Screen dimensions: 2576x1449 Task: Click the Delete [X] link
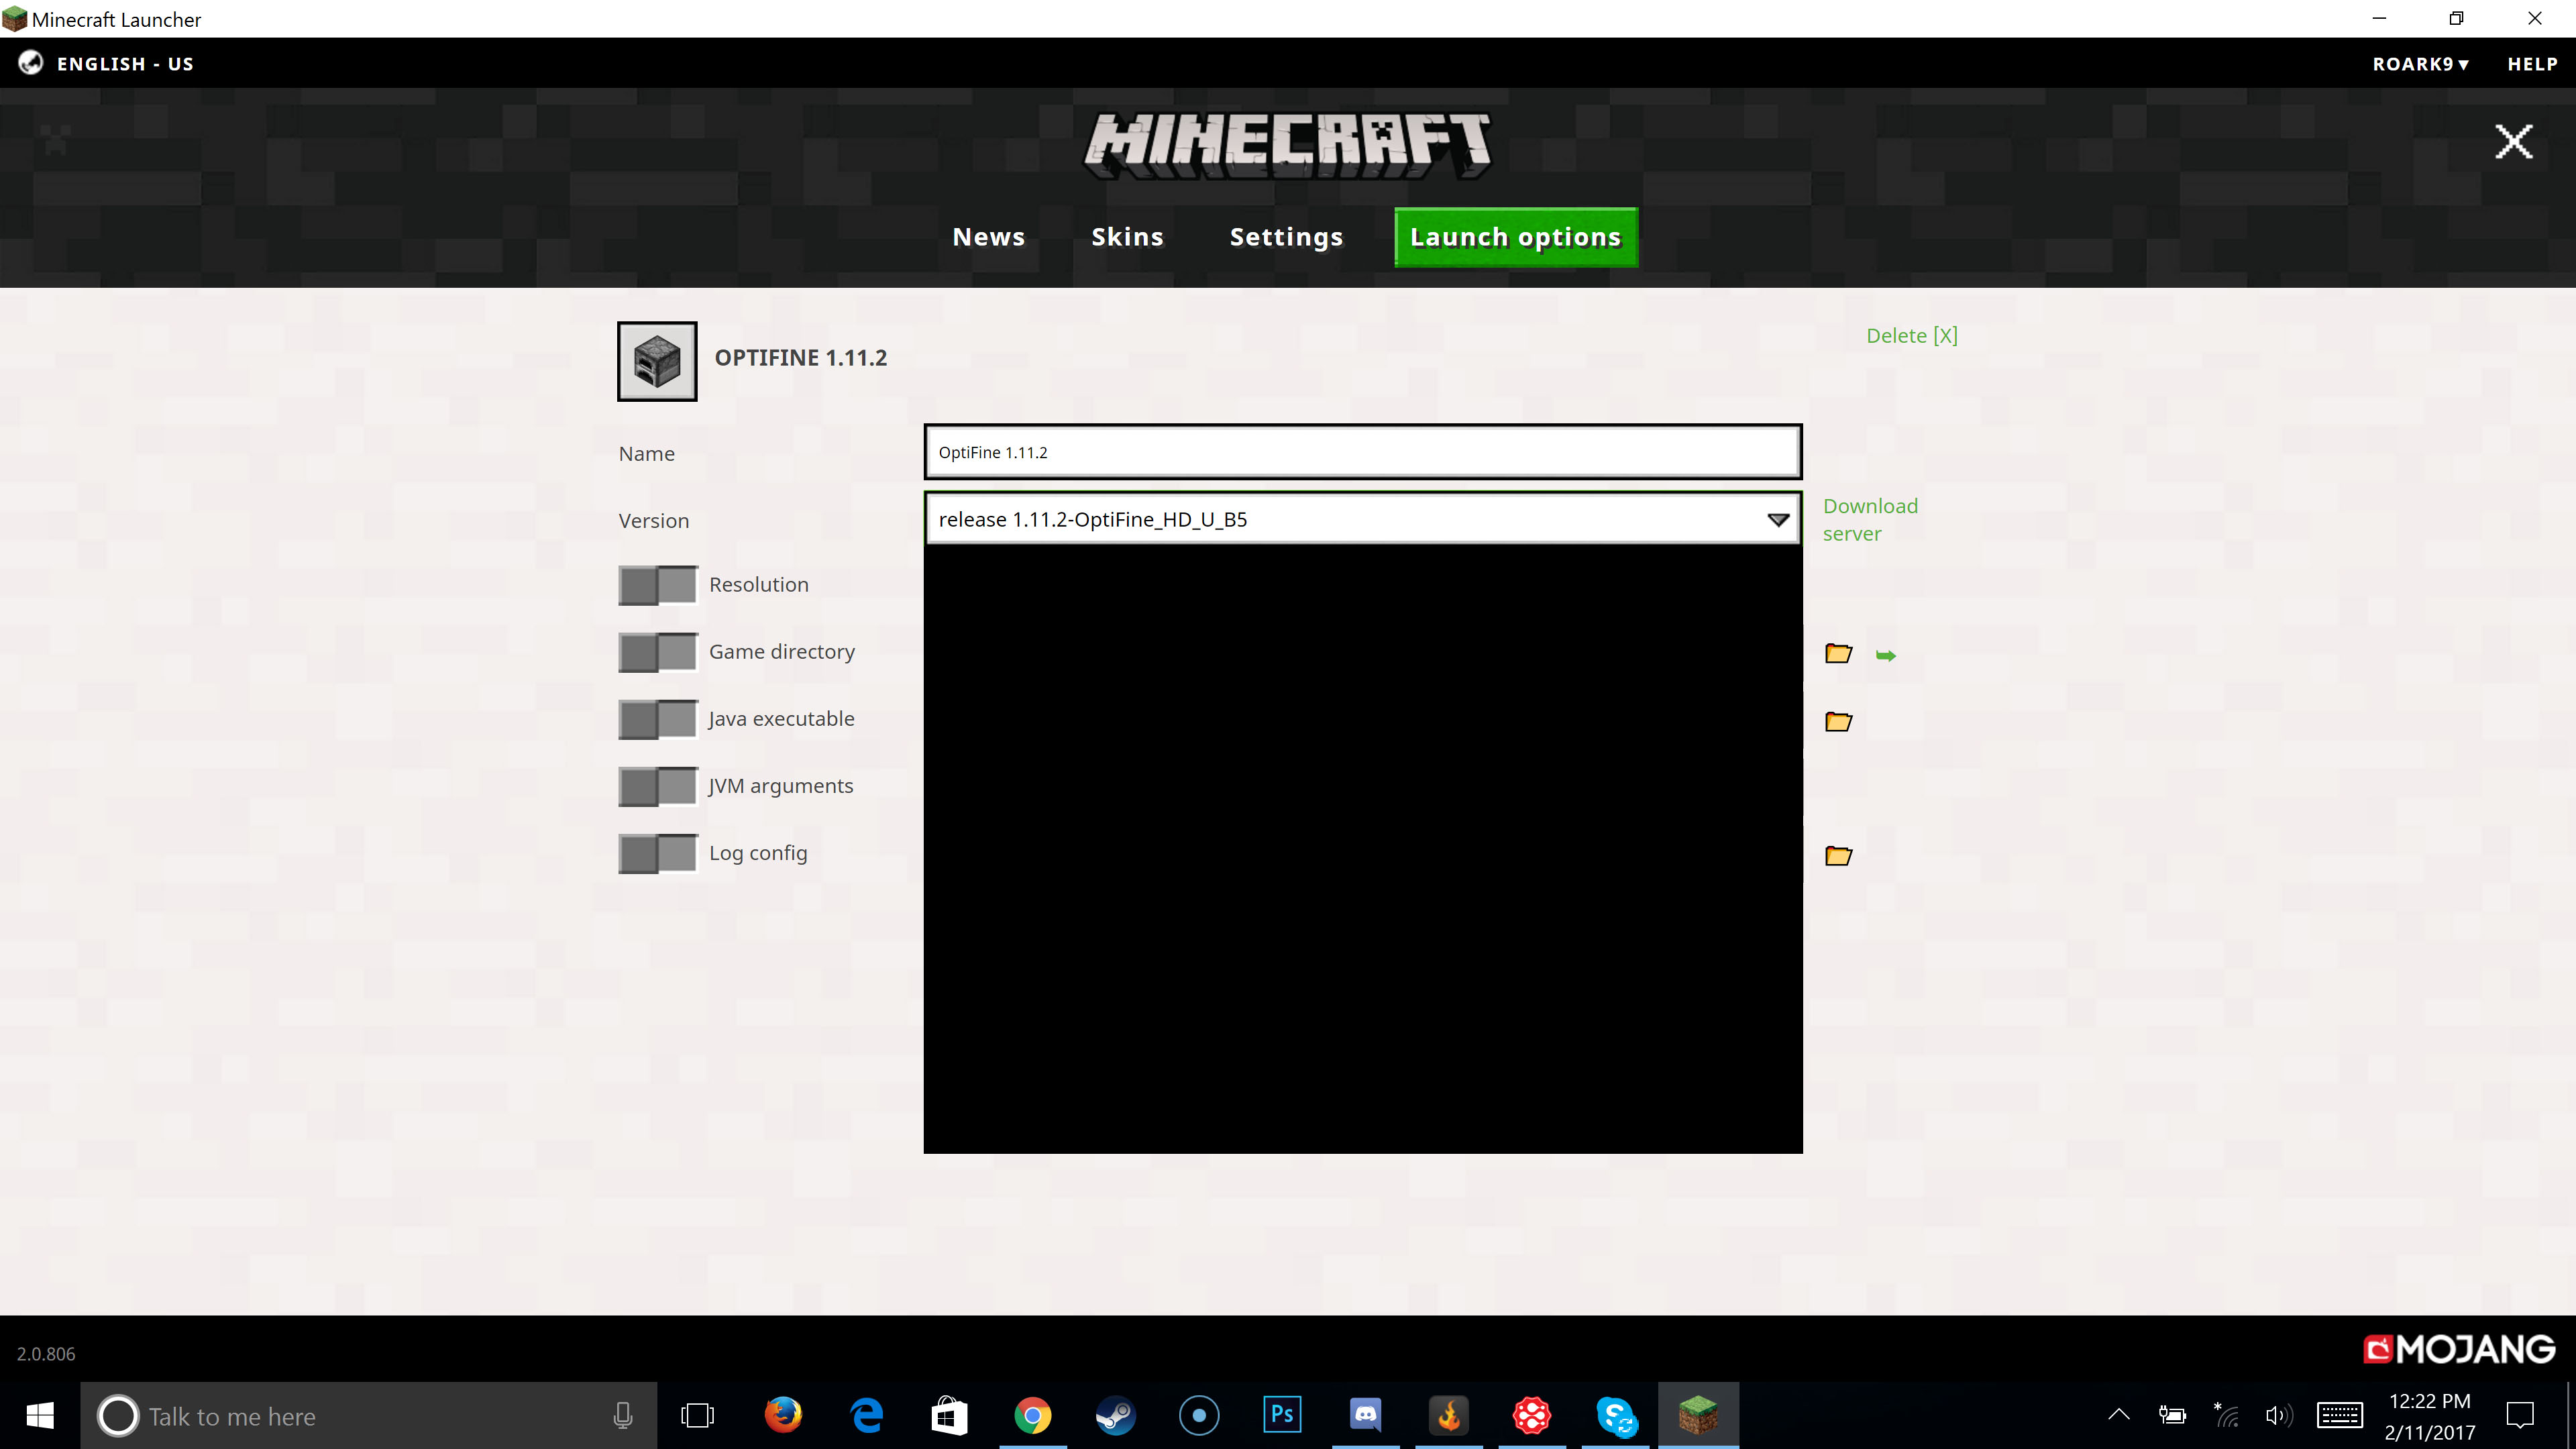click(x=1911, y=336)
